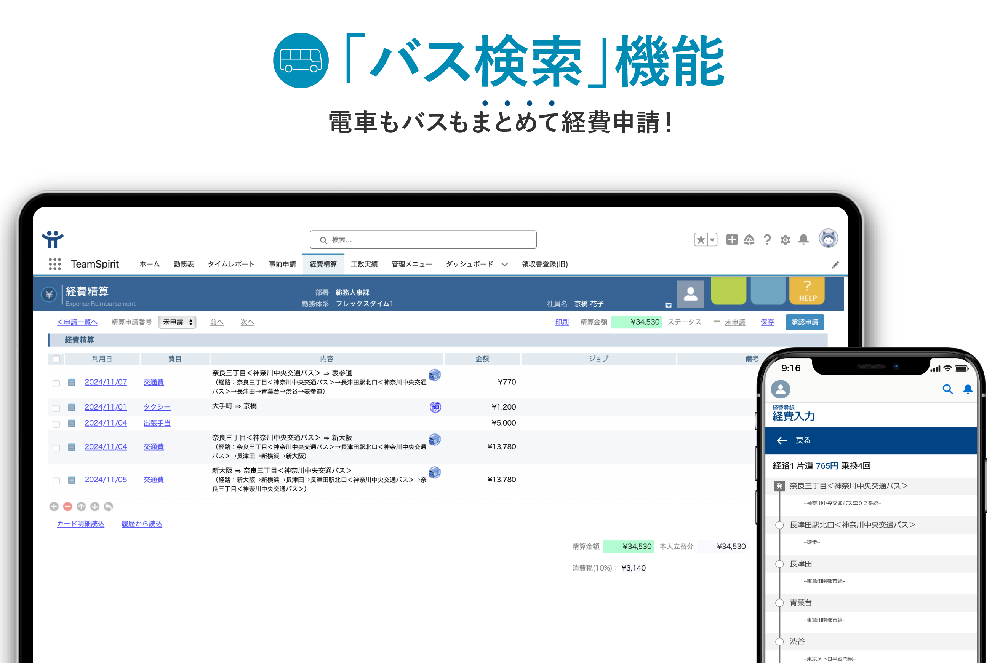Click the yellow HELP button
Screen dimensions: 1000x663
tap(807, 291)
